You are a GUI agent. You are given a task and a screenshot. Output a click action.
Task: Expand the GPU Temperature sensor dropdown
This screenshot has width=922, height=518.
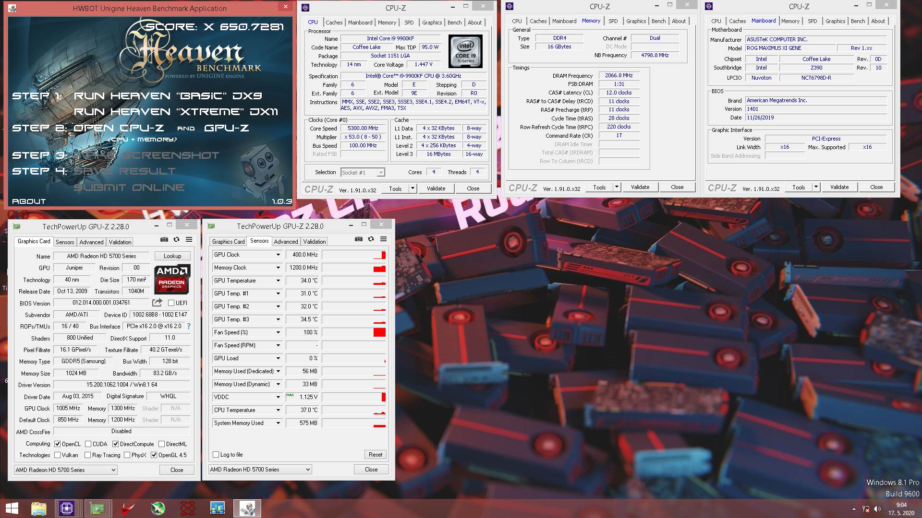click(x=278, y=281)
